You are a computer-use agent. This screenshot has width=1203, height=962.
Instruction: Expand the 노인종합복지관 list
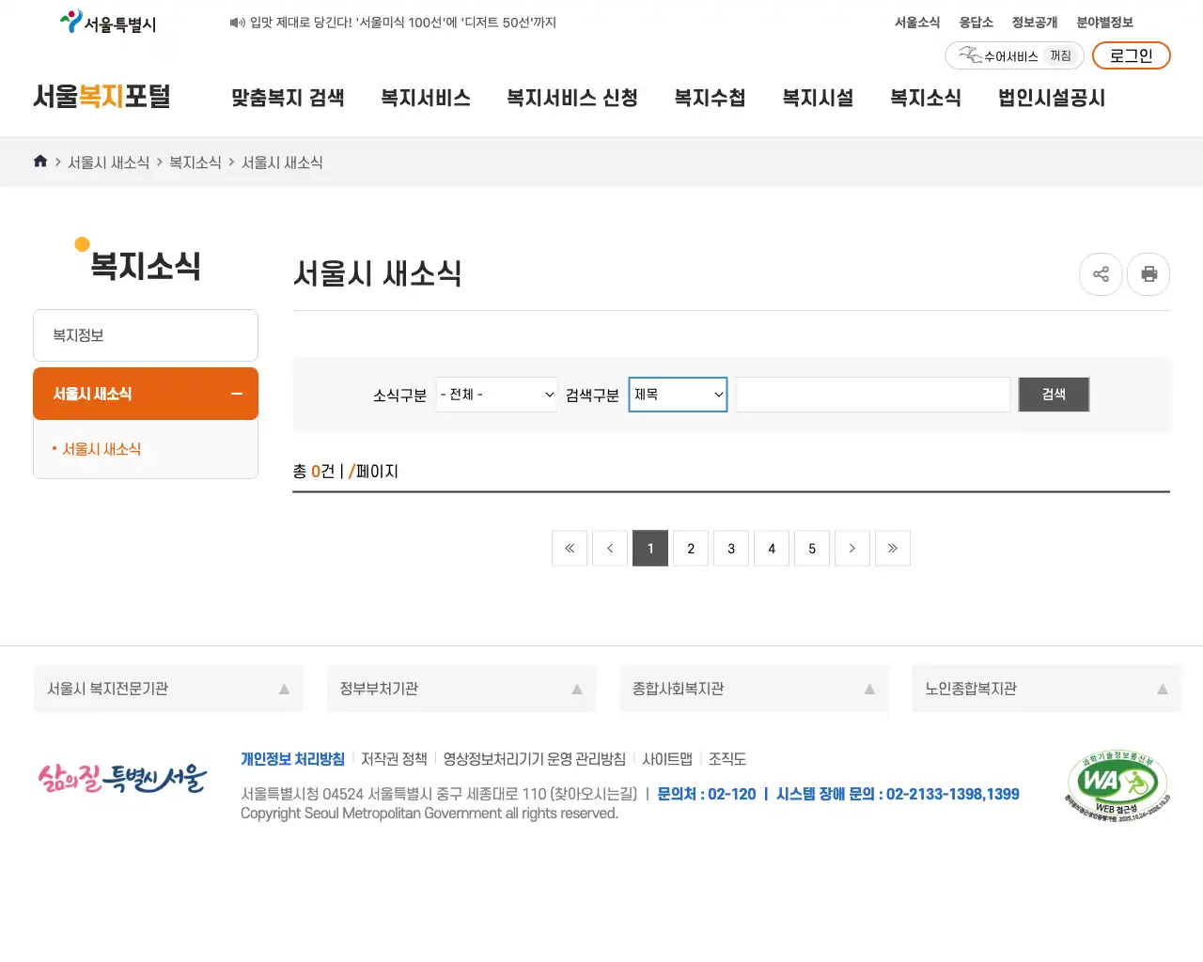click(x=1046, y=689)
